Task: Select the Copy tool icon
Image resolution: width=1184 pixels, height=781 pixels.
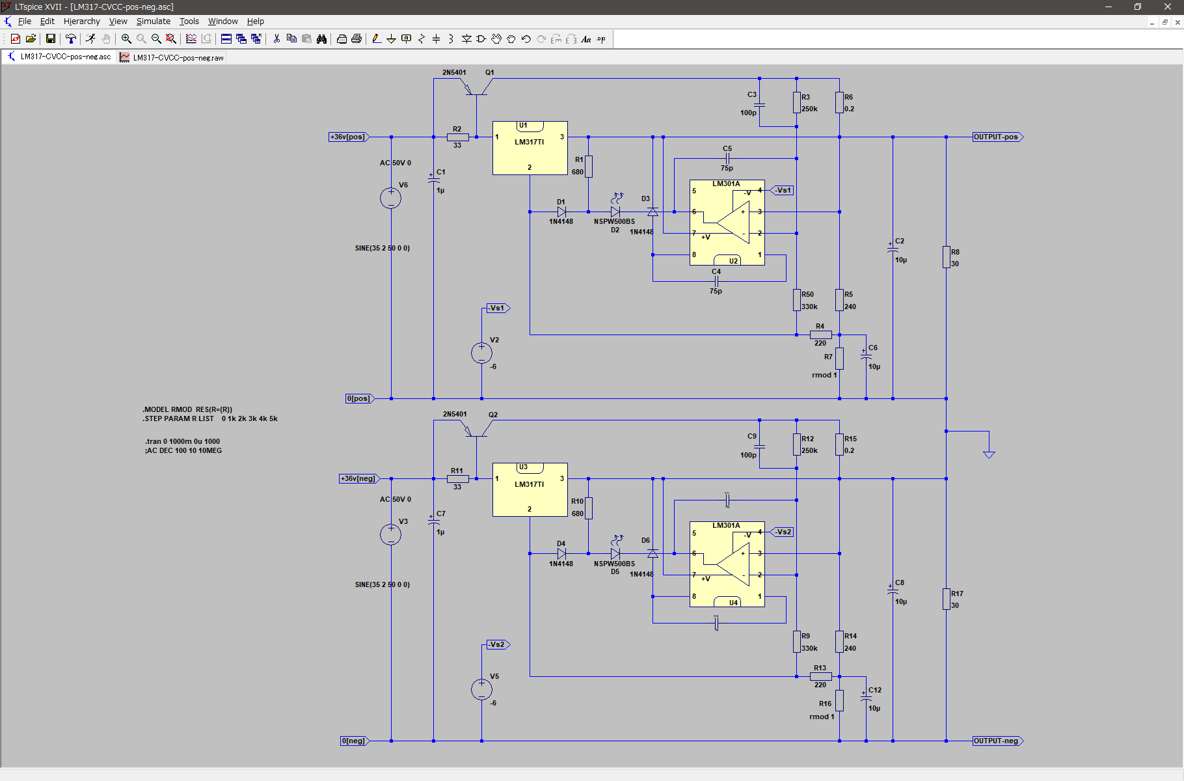Action: 291,39
